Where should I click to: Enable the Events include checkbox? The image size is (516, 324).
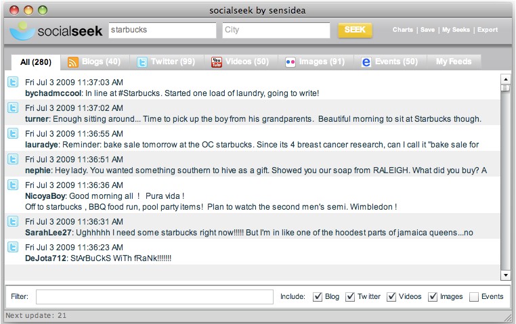coord(474,297)
